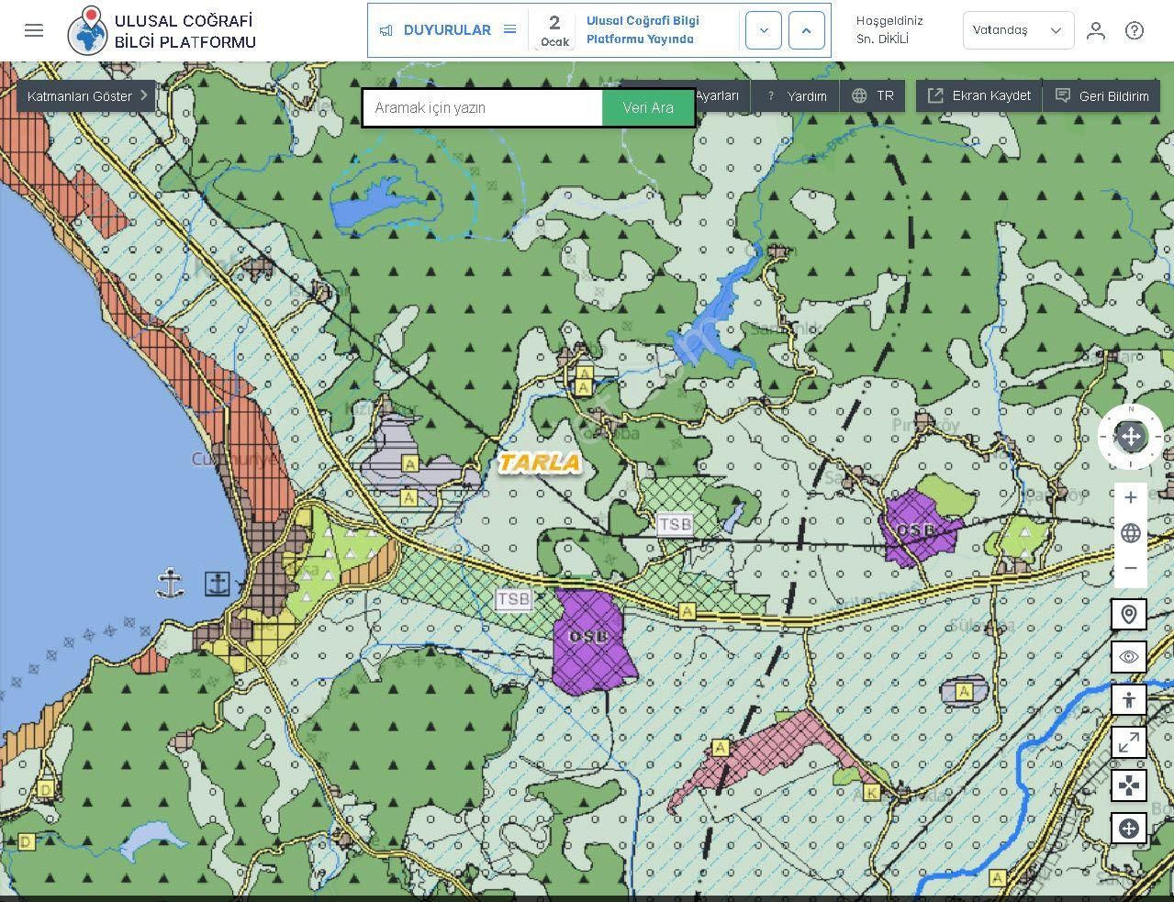
Task: Click the compass pan control
Action: click(1130, 437)
